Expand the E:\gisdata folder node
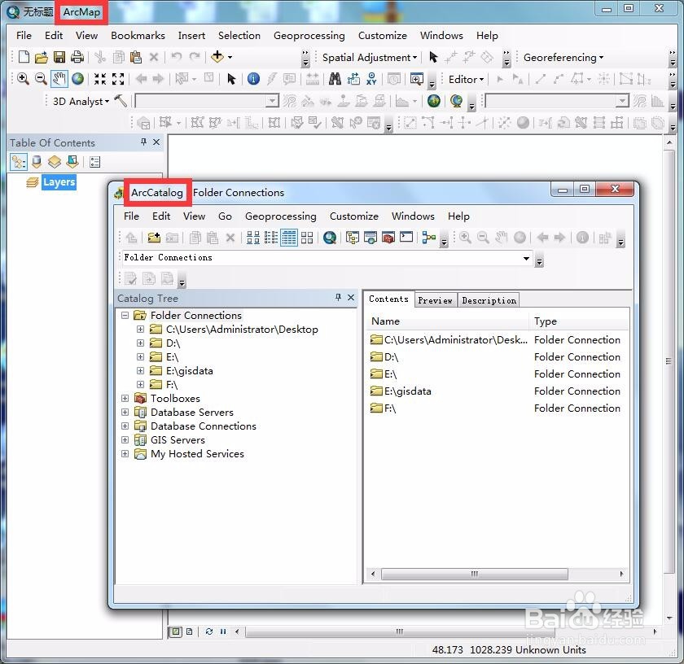 pyautogui.click(x=140, y=370)
